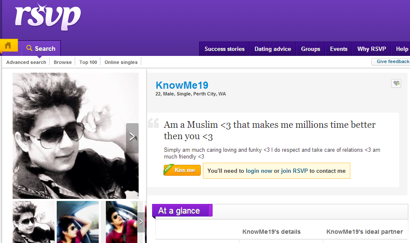Click the RSVP logo

pyautogui.click(x=48, y=17)
